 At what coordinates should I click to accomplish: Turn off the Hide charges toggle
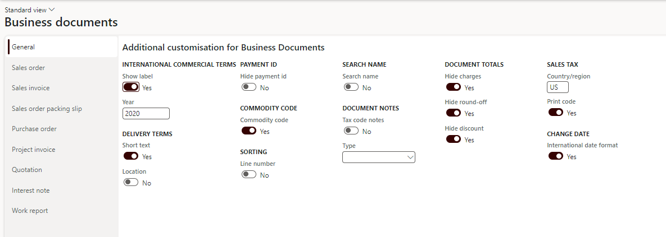click(453, 87)
